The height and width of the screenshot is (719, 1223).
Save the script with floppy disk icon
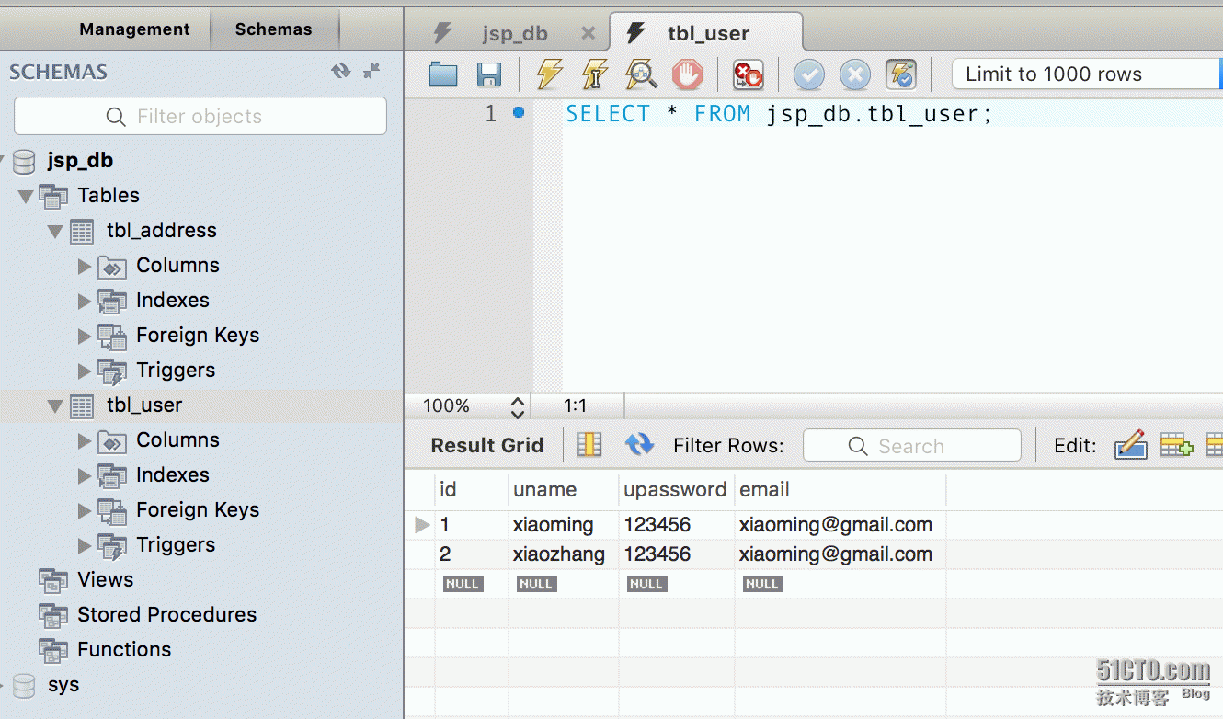[x=487, y=74]
